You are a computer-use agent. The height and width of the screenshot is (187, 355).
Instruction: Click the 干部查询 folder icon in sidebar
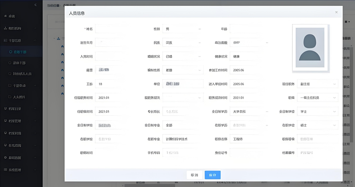[10, 85]
